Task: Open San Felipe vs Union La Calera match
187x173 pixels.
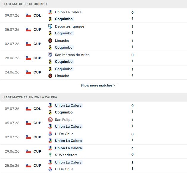Action: [93, 123]
